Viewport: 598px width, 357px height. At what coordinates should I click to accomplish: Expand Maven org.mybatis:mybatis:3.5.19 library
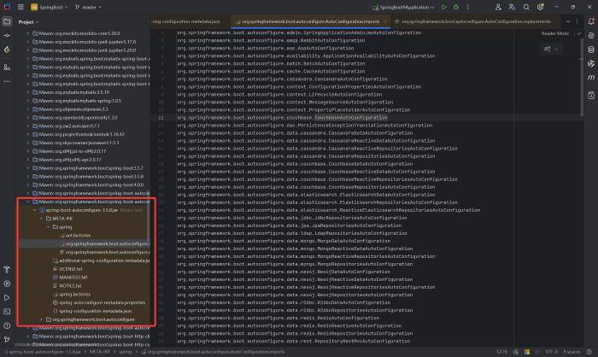28,92
